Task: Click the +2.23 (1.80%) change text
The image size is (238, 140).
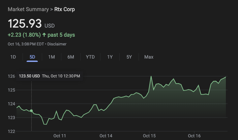Action: click(24, 35)
